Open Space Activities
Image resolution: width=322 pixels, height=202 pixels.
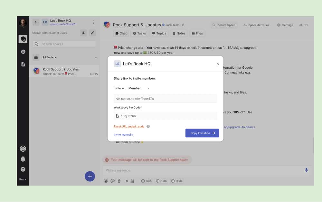point(256,25)
